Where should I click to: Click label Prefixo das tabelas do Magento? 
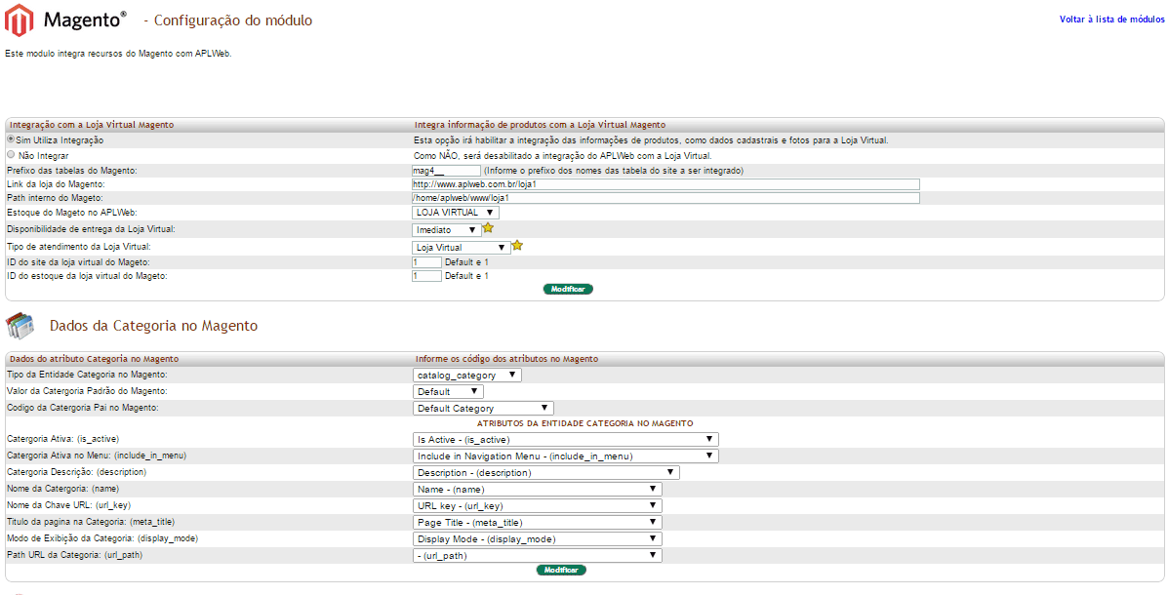click(71, 171)
